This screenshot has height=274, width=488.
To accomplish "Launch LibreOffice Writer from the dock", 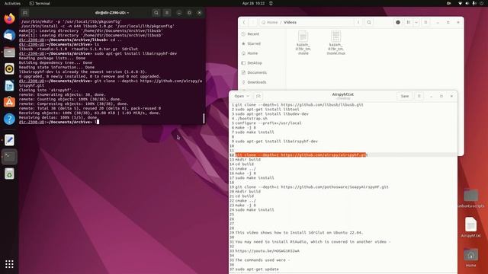I will pos(9,85).
